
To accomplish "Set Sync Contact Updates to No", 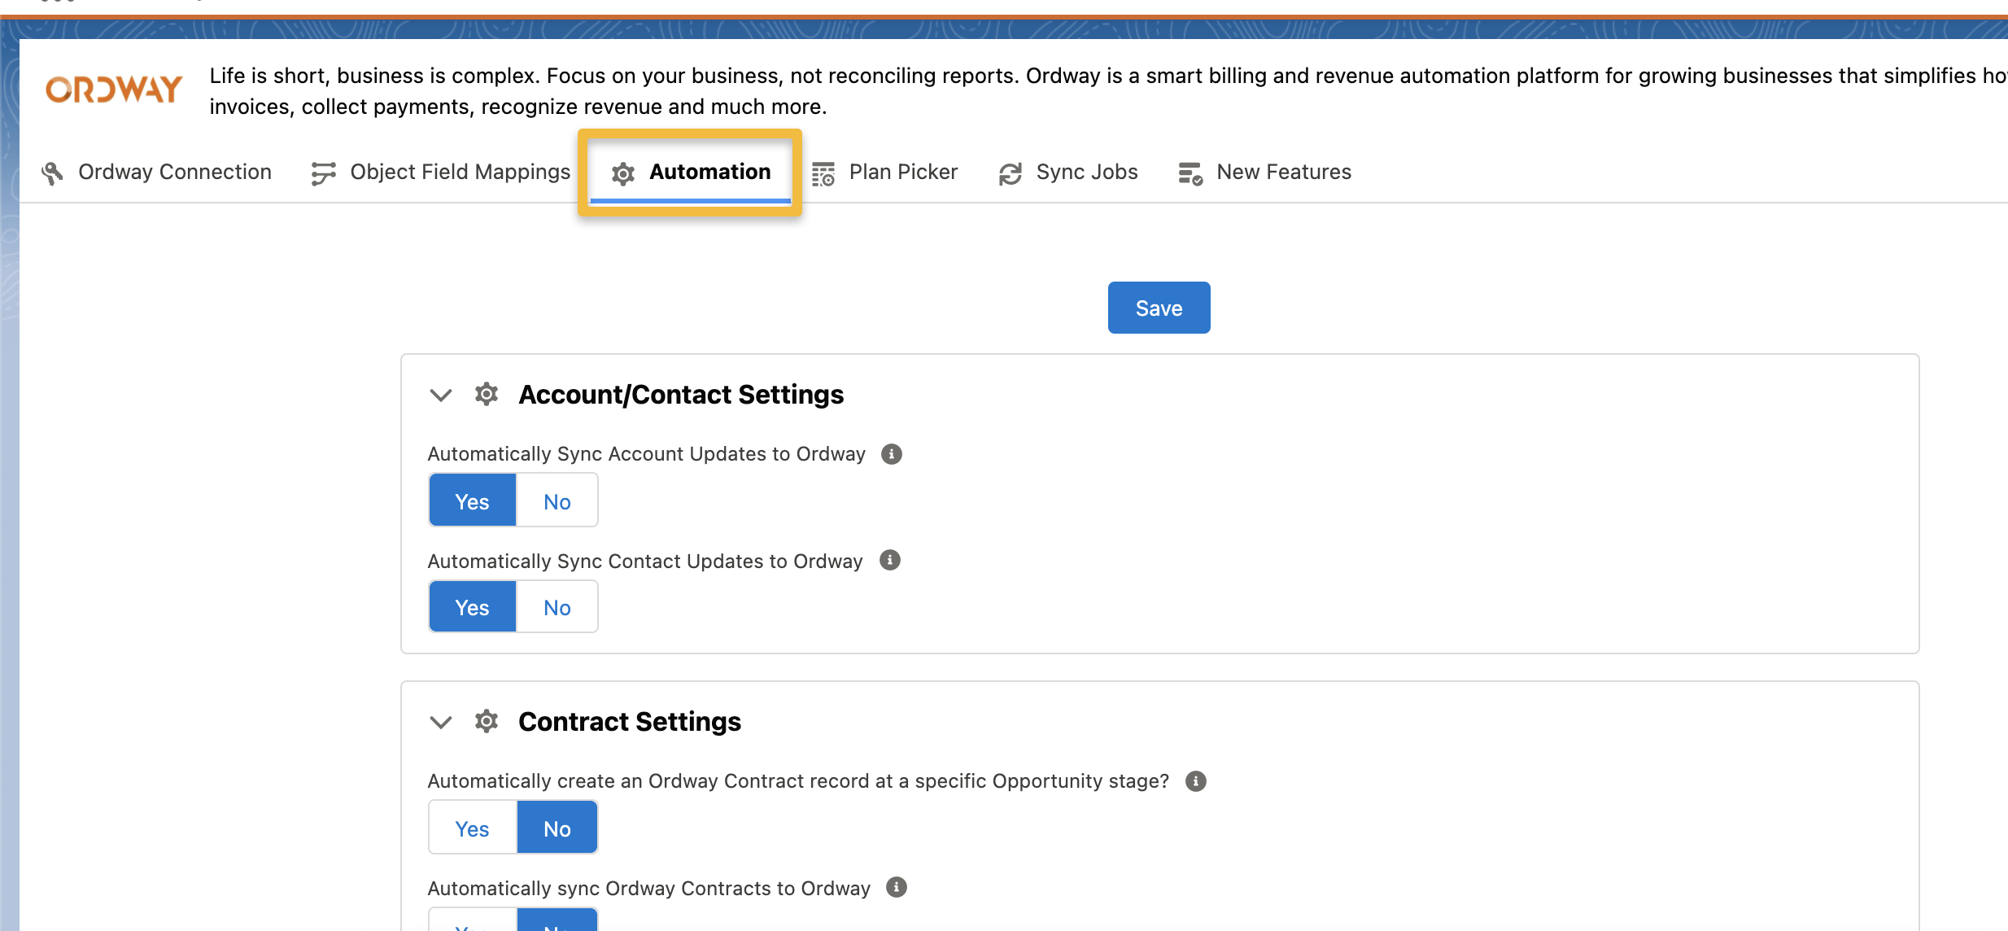I will (x=557, y=606).
